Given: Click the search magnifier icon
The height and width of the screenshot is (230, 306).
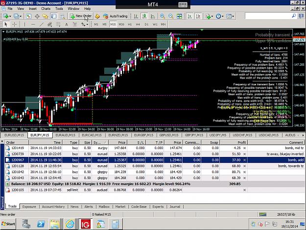Looking at the screenshot, I should [x=294, y=16].
